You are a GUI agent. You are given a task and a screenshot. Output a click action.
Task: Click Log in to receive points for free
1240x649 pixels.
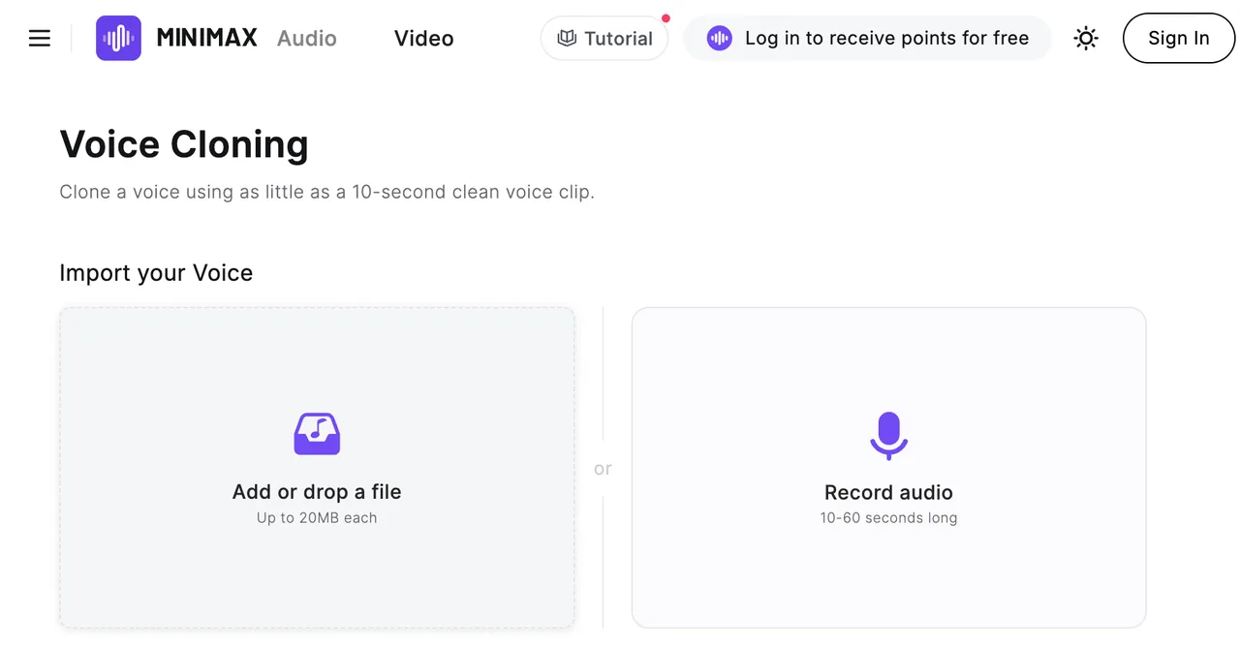pos(867,39)
